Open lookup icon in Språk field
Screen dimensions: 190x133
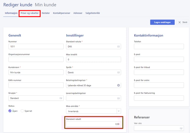(x=118, y=73)
